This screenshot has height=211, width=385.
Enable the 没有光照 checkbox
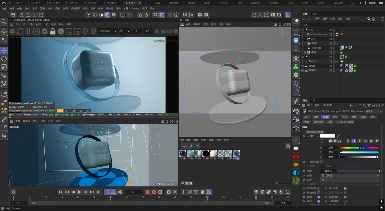click(319, 188)
